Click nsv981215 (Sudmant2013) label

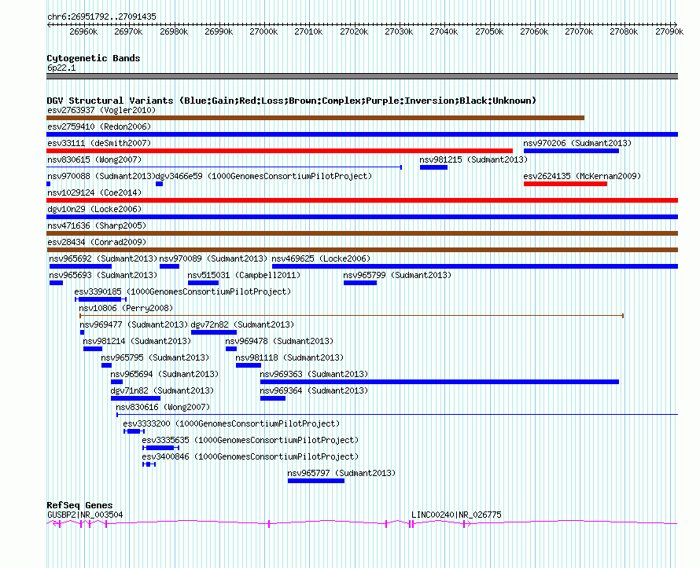point(473,159)
